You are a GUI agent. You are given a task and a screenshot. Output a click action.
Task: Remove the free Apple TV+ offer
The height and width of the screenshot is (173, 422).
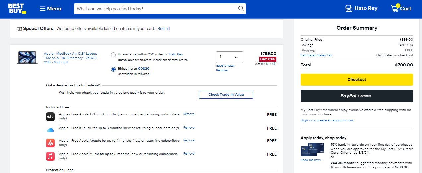tap(189, 114)
